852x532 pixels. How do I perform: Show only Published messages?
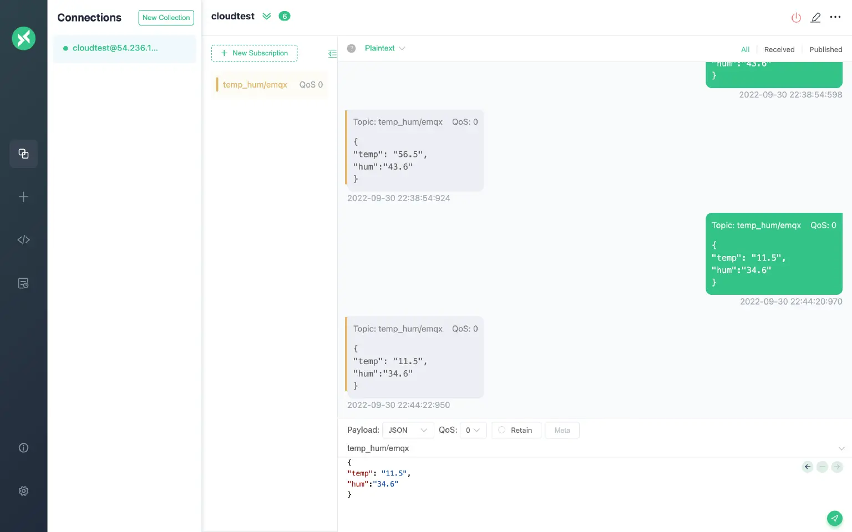tap(825, 49)
